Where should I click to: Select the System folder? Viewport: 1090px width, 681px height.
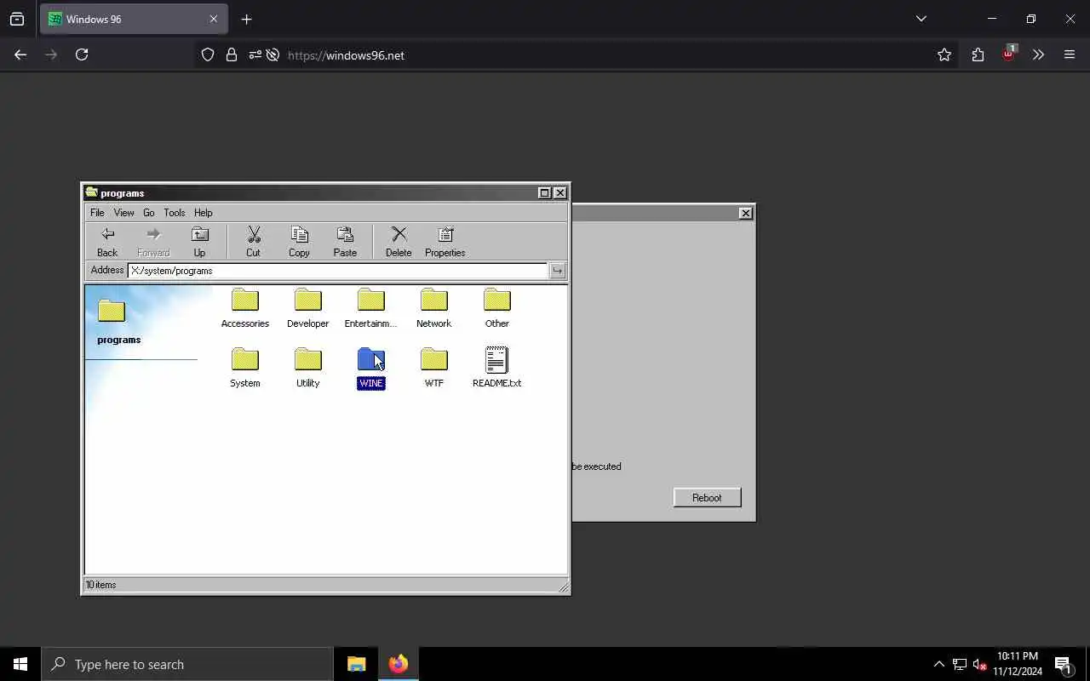point(244,368)
